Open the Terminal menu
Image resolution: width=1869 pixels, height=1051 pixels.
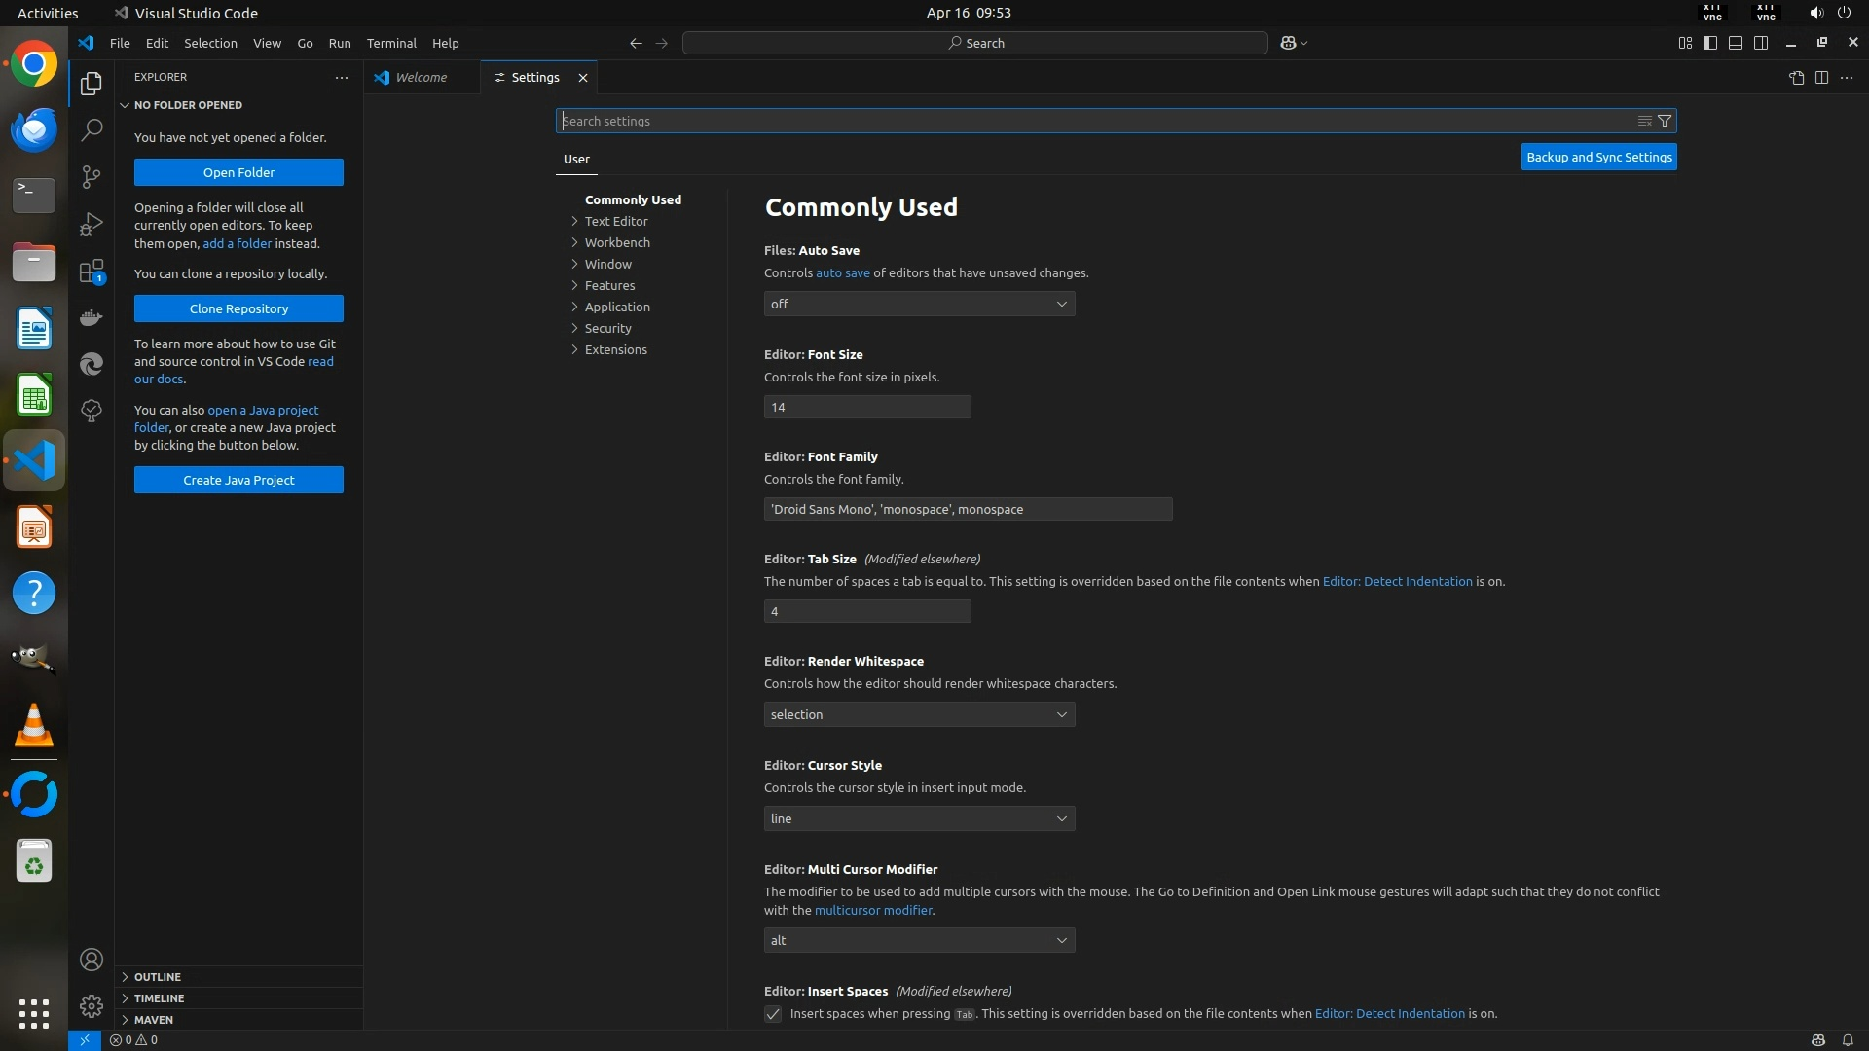391,43
